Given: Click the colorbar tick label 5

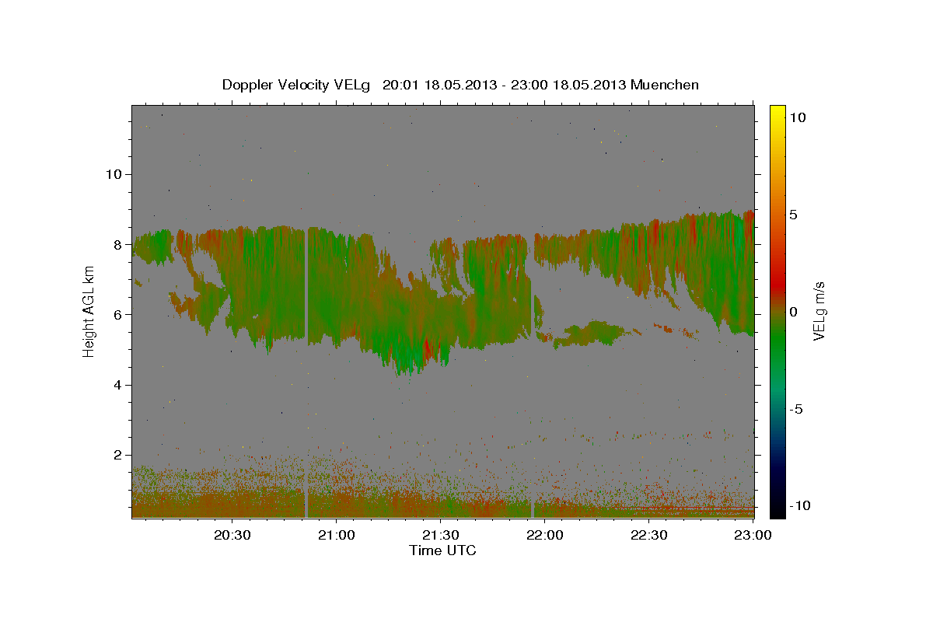Looking at the screenshot, I should (x=794, y=215).
